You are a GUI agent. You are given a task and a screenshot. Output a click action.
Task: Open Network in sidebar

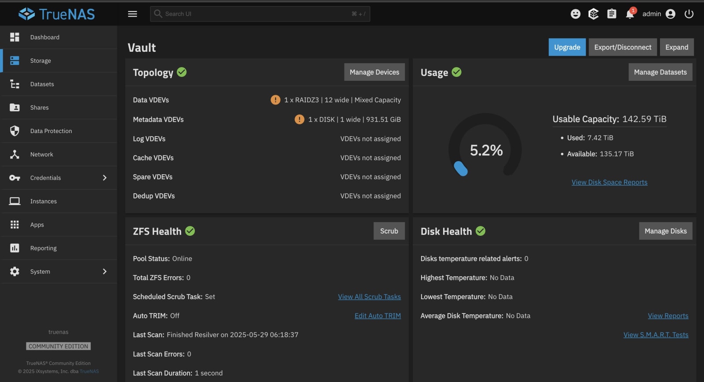59,155
